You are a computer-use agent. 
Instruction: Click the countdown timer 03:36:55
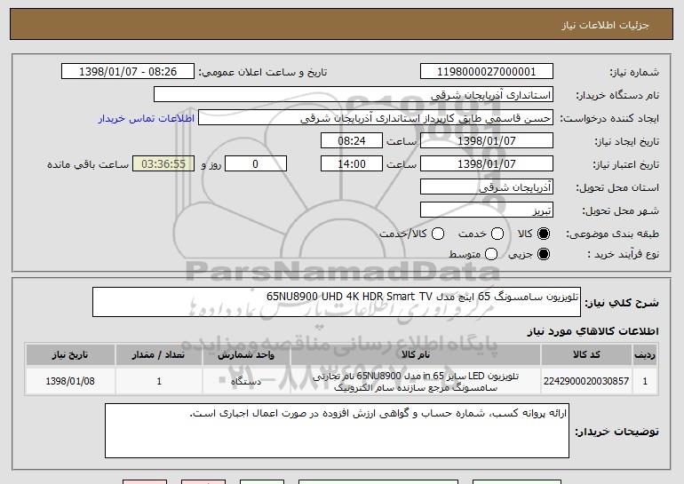163,164
